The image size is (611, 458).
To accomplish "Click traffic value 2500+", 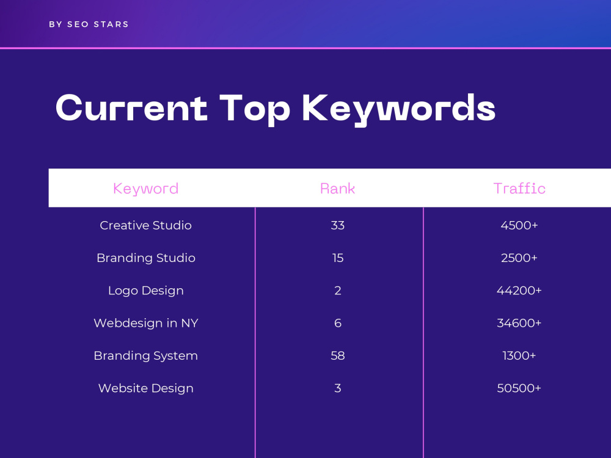I will 519,258.
